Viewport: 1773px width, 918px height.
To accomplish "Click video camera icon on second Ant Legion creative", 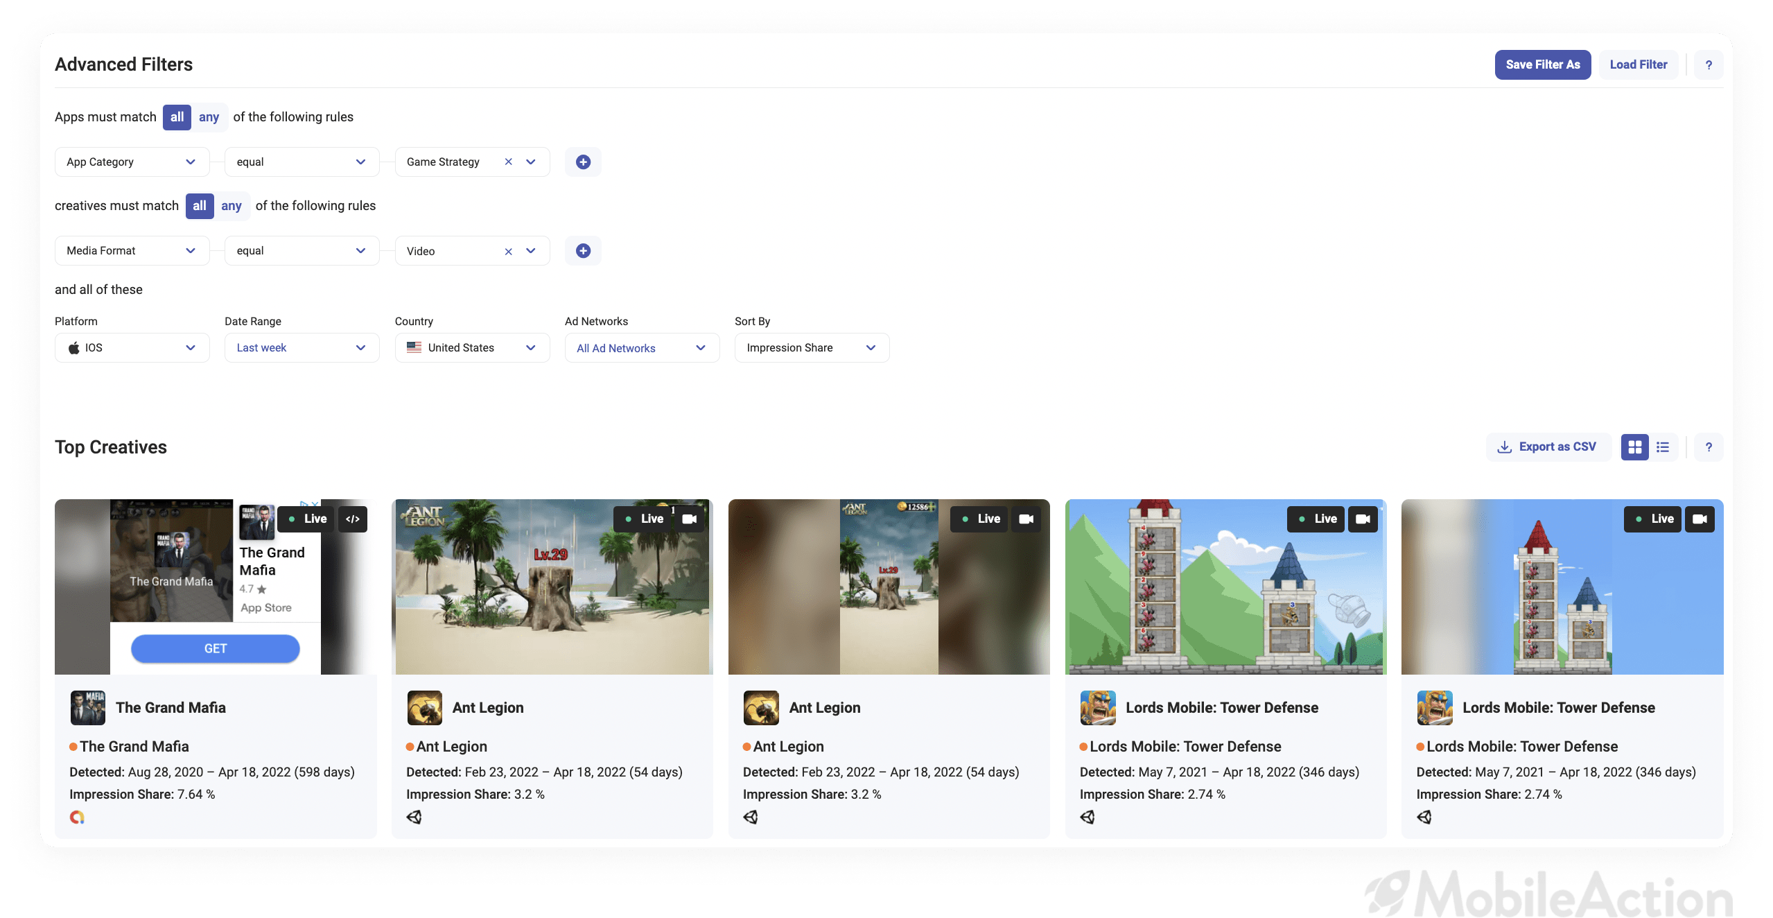I will [1026, 519].
